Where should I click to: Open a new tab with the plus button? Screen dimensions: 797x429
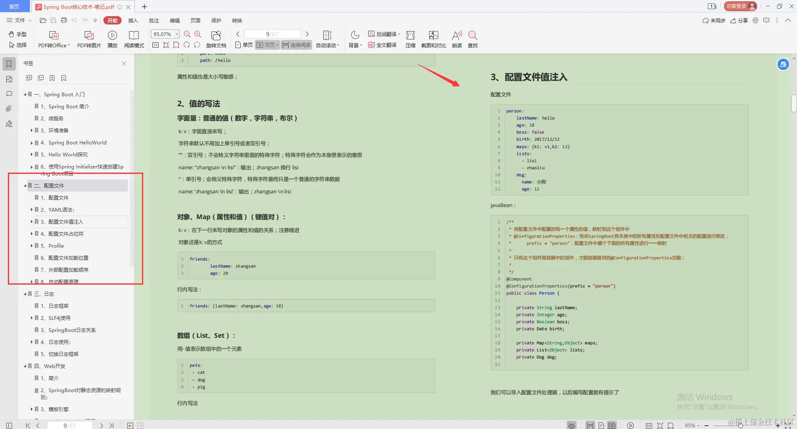144,7
